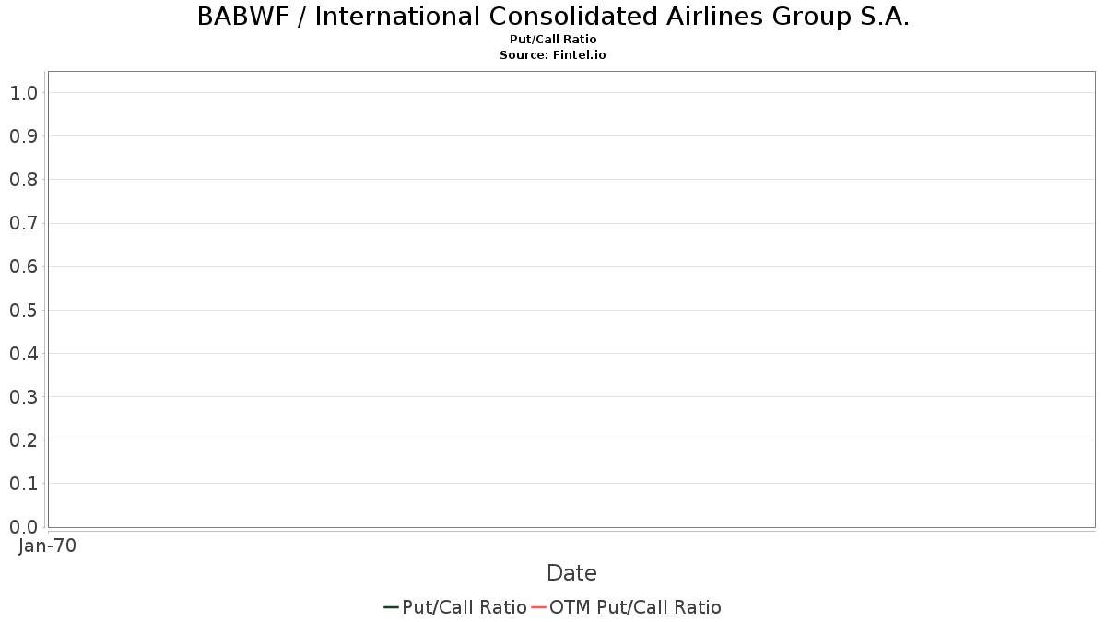The height and width of the screenshot is (622, 1106).
Task: Click the 0.8 y-axis tick label
Action: (x=24, y=180)
